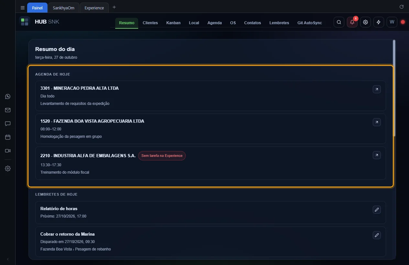Open the Git AutoSync navigation tab

tap(310, 23)
